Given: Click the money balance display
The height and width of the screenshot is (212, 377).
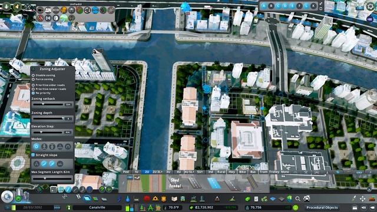Looking at the screenshot, I should [x=213, y=207].
